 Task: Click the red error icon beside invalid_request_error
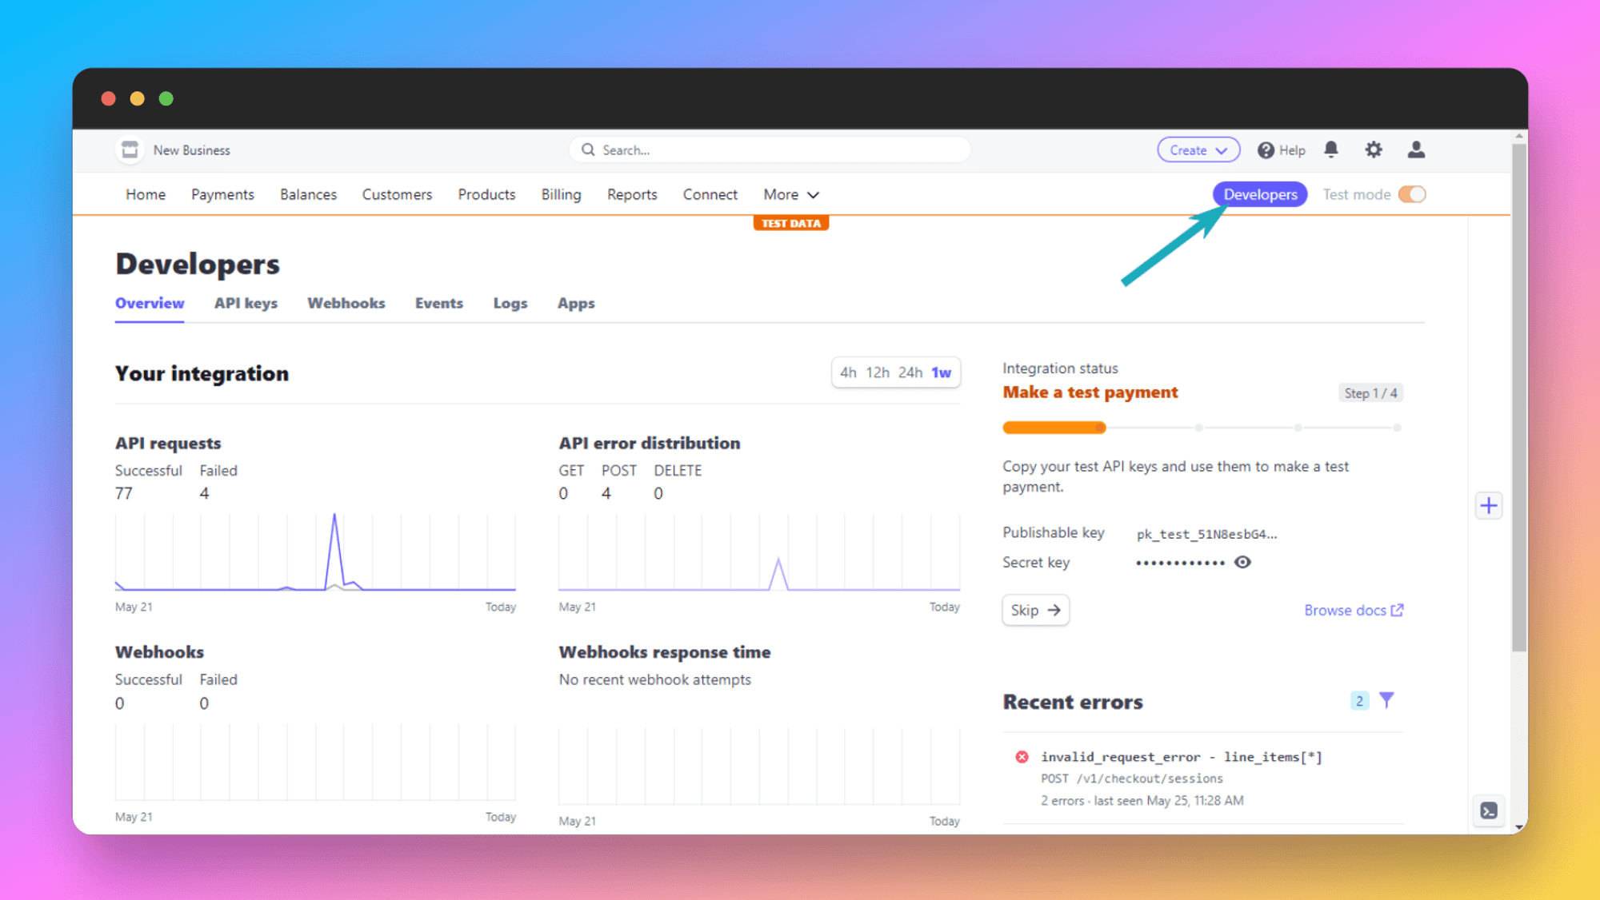click(x=1022, y=756)
